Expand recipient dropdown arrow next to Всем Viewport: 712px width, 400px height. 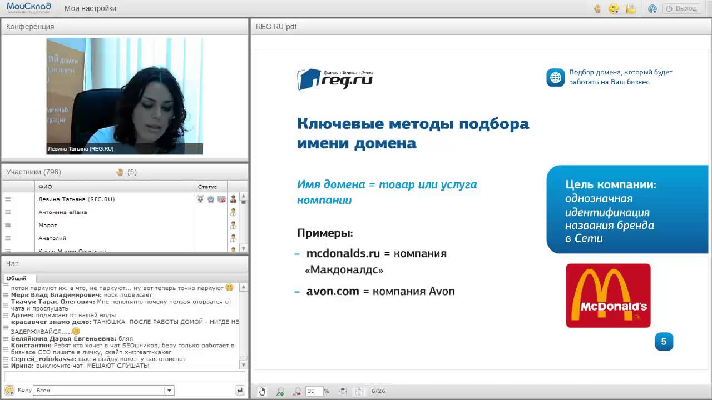[170, 391]
